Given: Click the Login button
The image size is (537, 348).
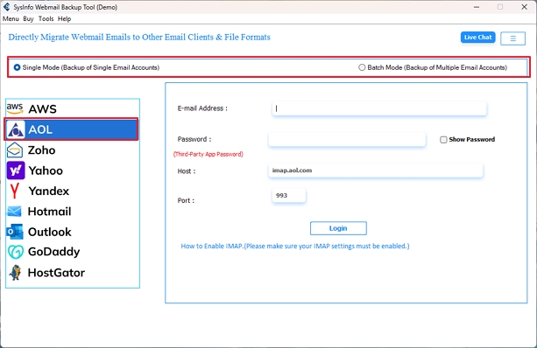Looking at the screenshot, I should coord(338,228).
